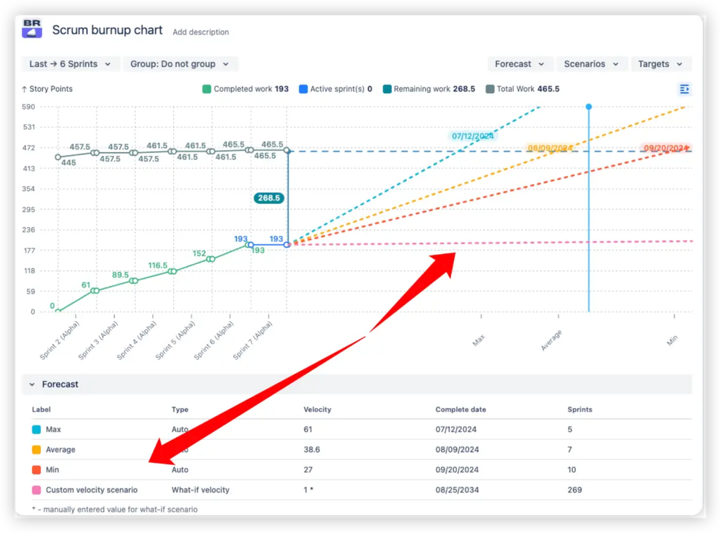The image size is (721, 533).
Task: Open the Scenarios dropdown menu
Action: point(591,64)
